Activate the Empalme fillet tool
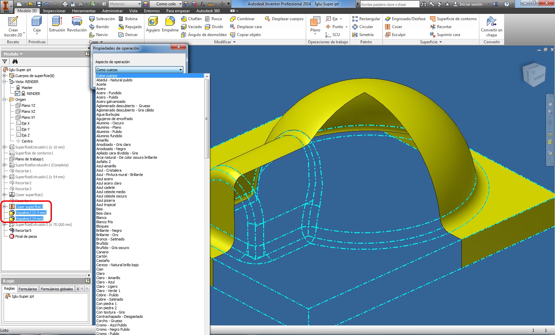555x335 pixels. point(170,24)
